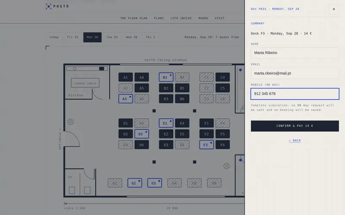Select desk A1 on floor plan
Image resolution: width=345 pixels, height=215 pixels.
point(125,77)
